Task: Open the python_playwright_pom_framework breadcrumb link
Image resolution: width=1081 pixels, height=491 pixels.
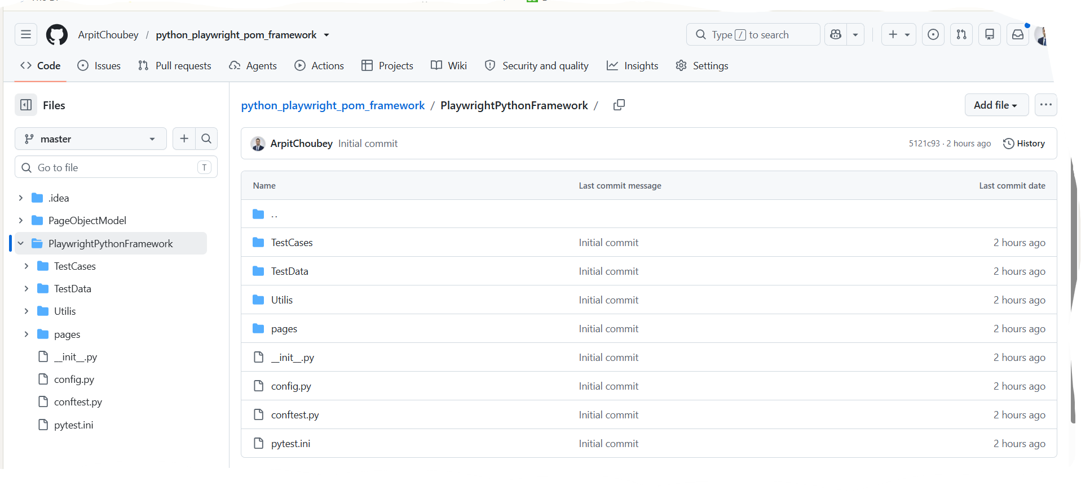Action: click(x=333, y=105)
